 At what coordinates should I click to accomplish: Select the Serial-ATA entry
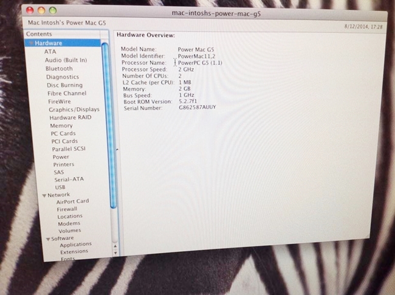point(68,179)
